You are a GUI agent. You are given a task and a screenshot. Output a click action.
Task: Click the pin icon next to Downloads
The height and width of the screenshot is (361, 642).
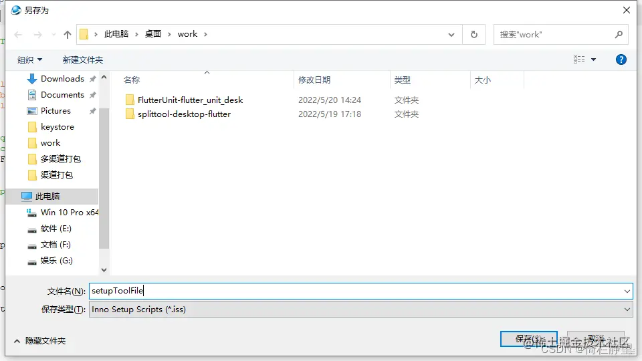(x=93, y=79)
